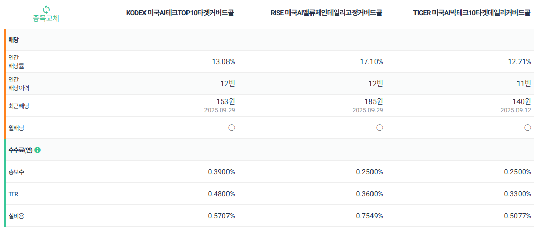Click the 0.7549% actual cost value

(369, 216)
